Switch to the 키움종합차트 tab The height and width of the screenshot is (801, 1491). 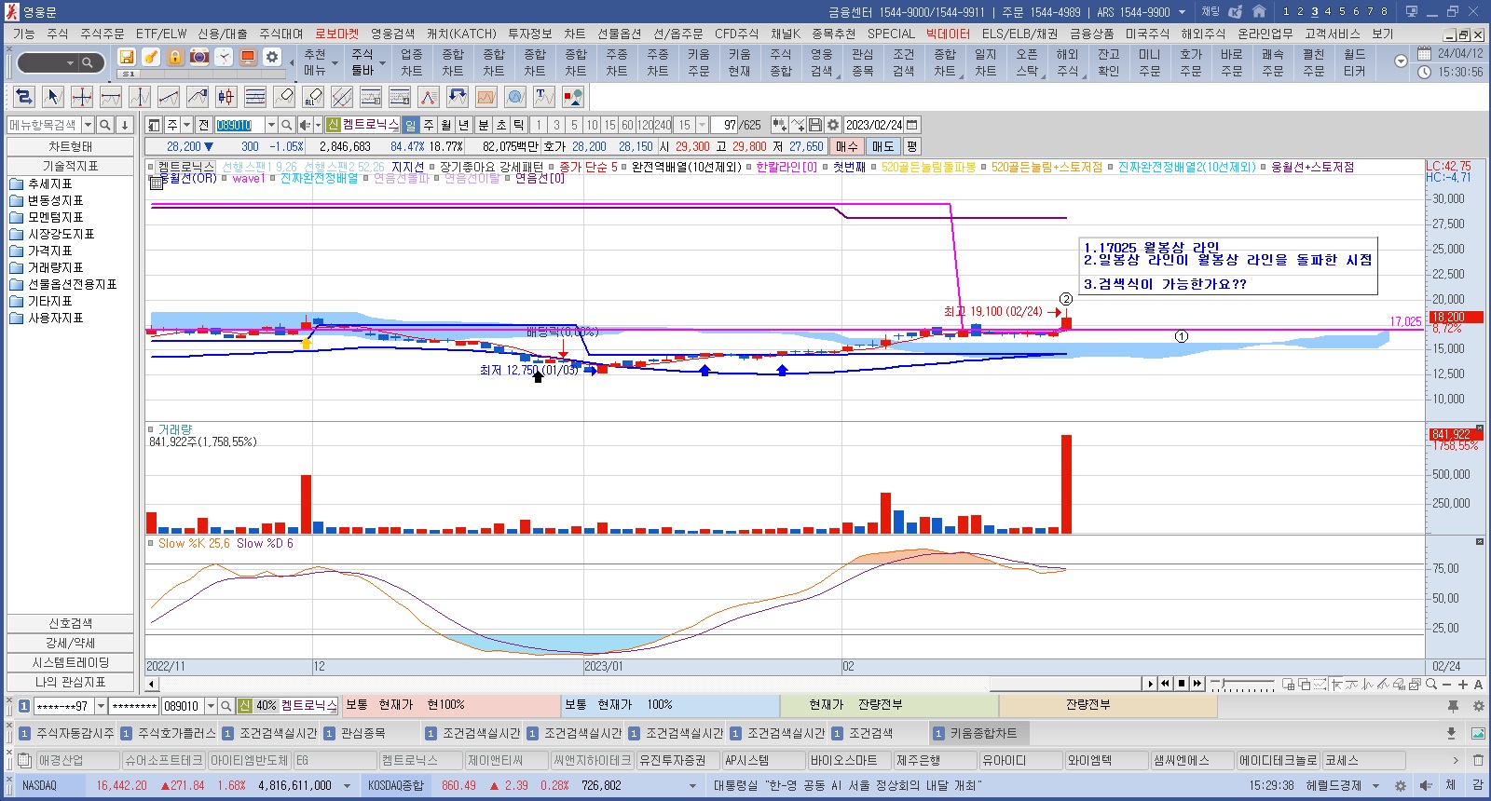pos(983,733)
